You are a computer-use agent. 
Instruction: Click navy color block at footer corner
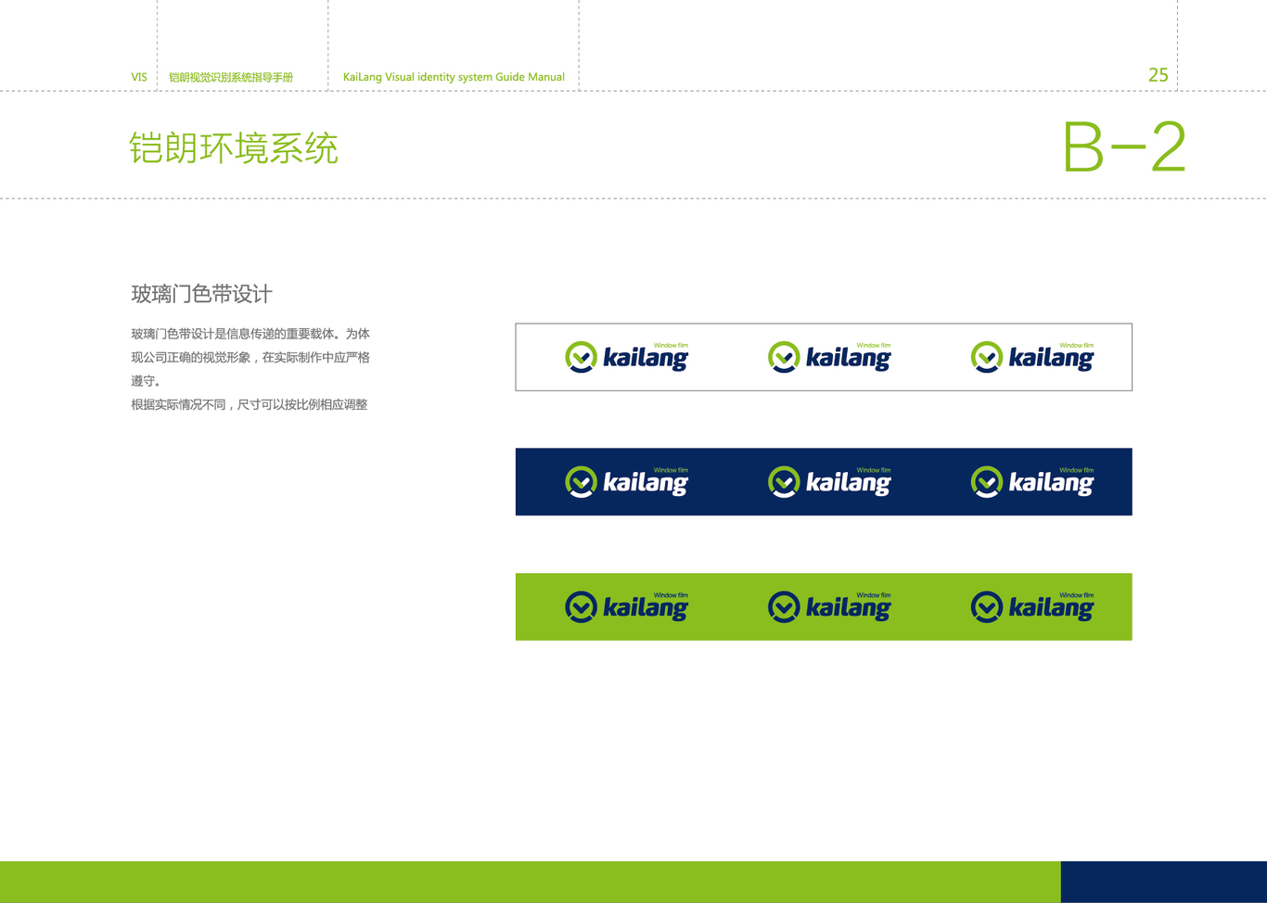click(x=1164, y=882)
